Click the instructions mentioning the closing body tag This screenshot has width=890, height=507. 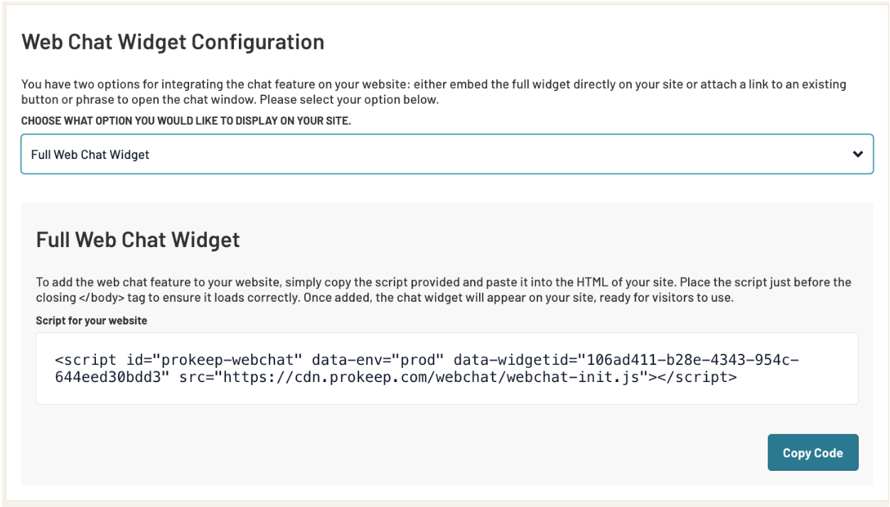[444, 290]
